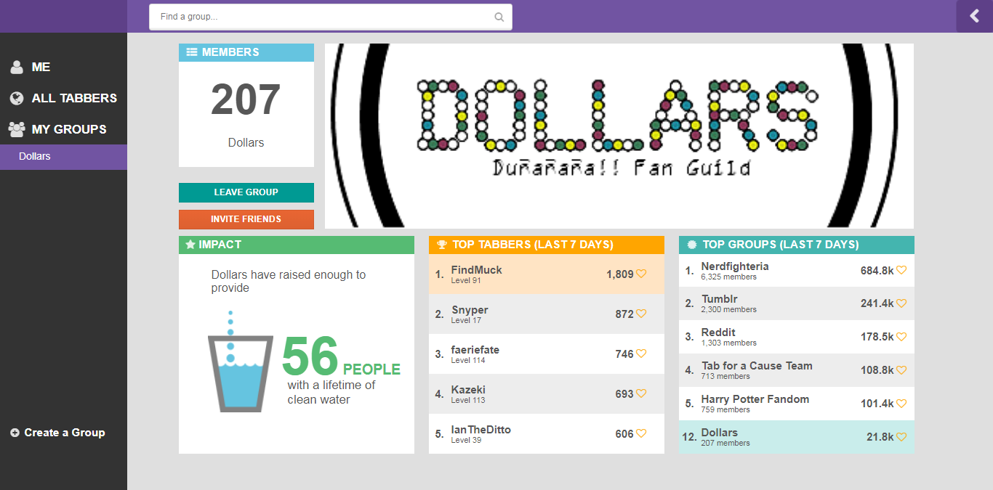Click the search magnifier icon
Viewport: 993px width, 490px height.
(499, 17)
